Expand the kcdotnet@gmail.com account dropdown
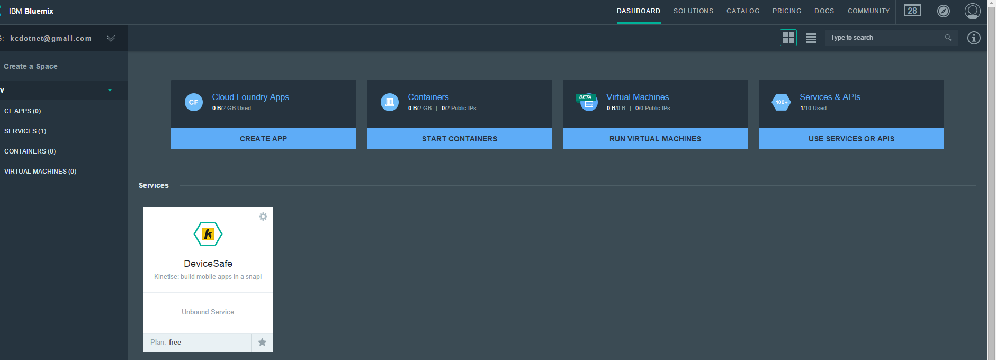This screenshot has width=996, height=360. pos(111,38)
